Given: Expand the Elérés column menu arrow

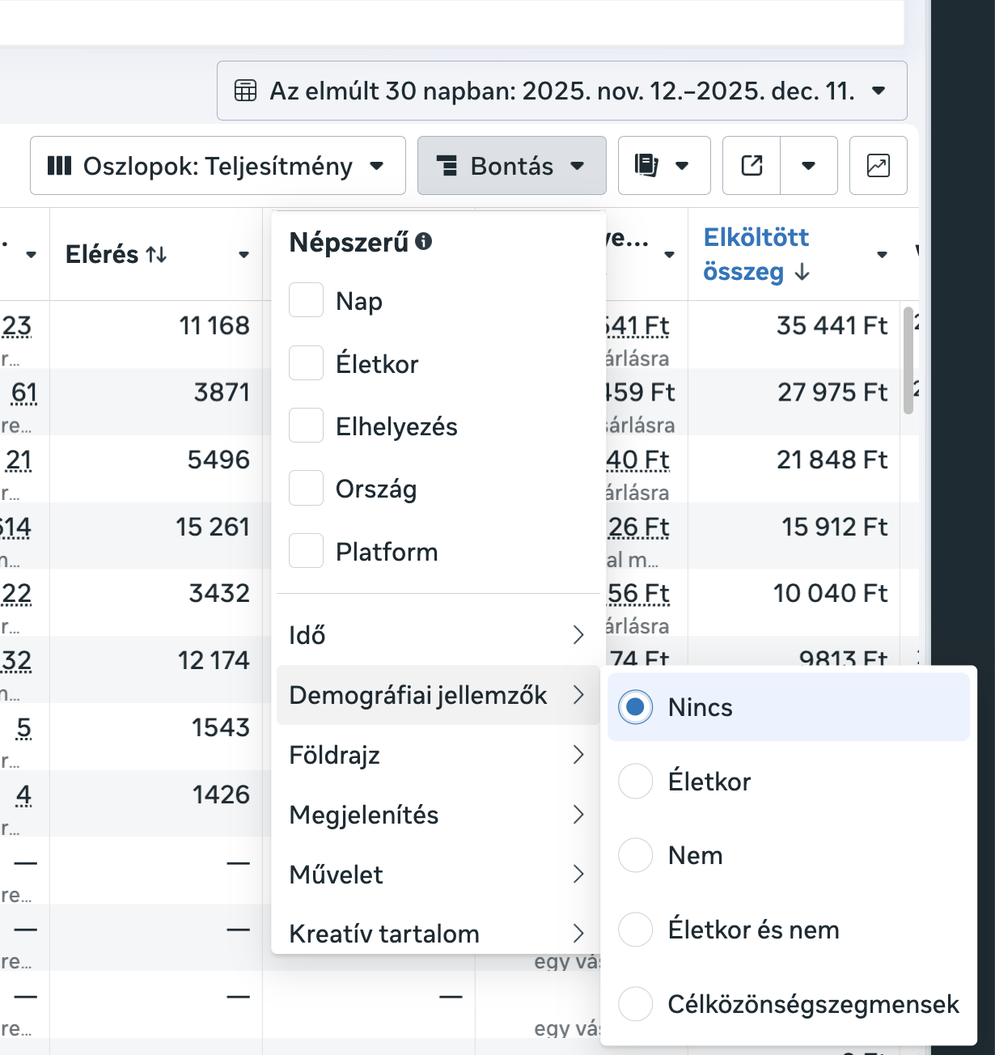Looking at the screenshot, I should click(x=243, y=255).
